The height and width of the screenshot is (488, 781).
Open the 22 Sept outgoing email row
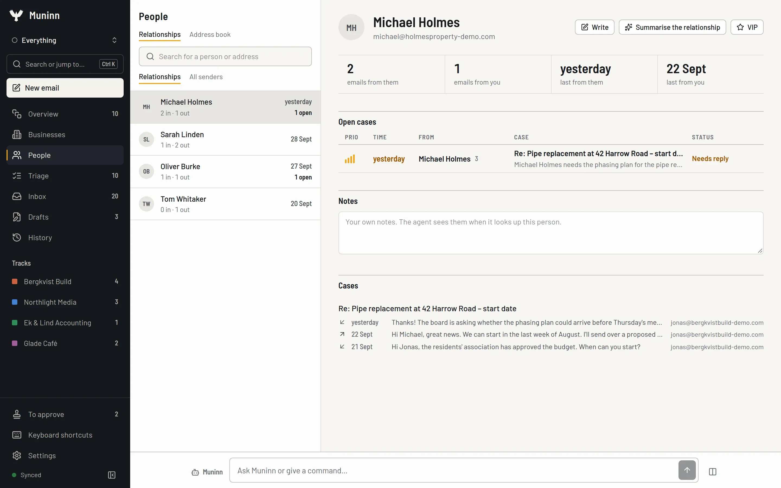tap(550, 334)
